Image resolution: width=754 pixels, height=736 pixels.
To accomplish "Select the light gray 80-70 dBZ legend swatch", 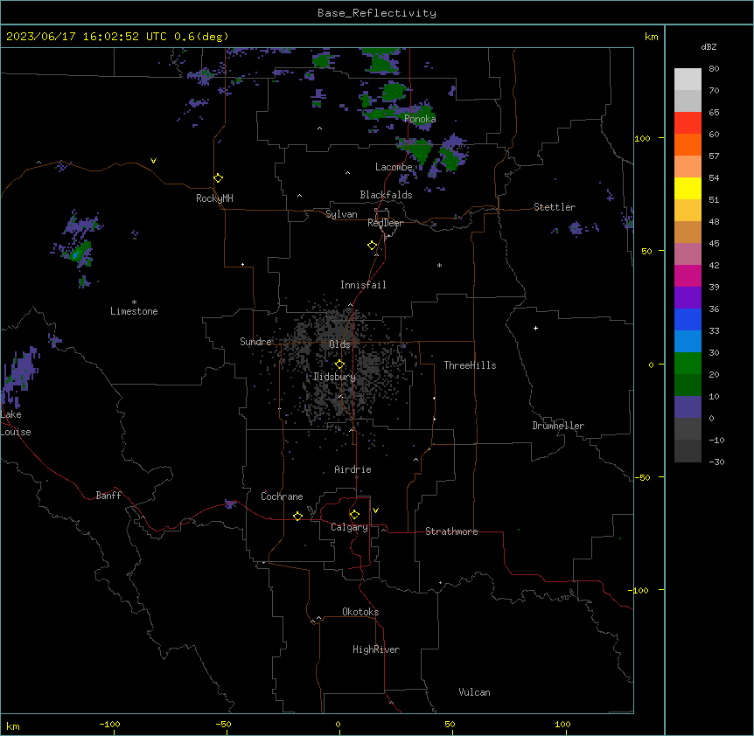I will [x=688, y=80].
